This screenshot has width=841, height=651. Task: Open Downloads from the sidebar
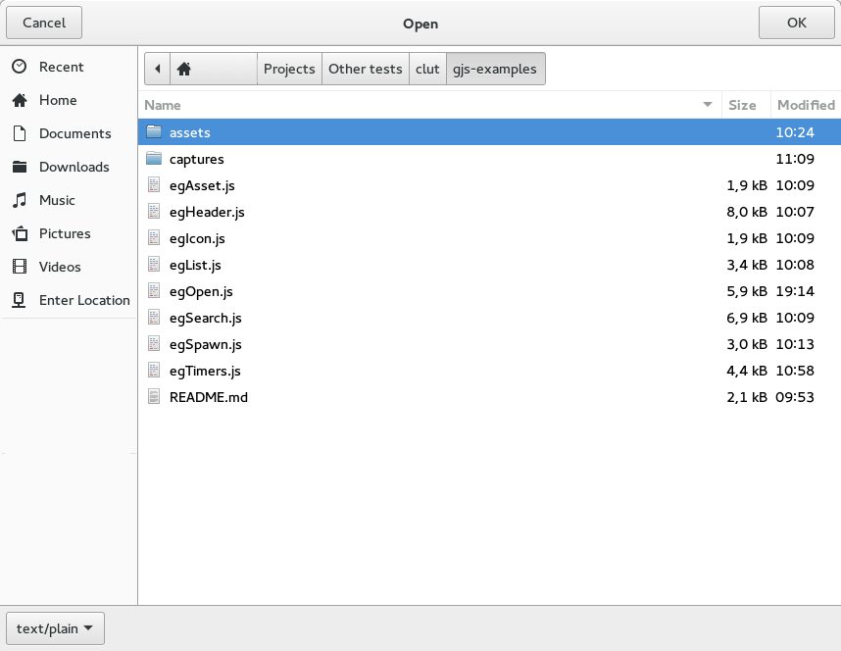pyautogui.click(x=69, y=167)
